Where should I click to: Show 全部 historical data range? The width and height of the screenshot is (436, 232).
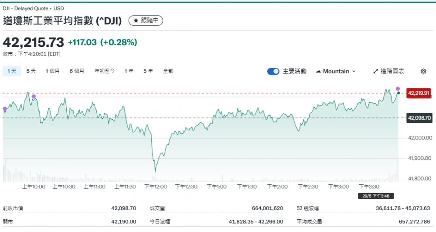coord(168,71)
